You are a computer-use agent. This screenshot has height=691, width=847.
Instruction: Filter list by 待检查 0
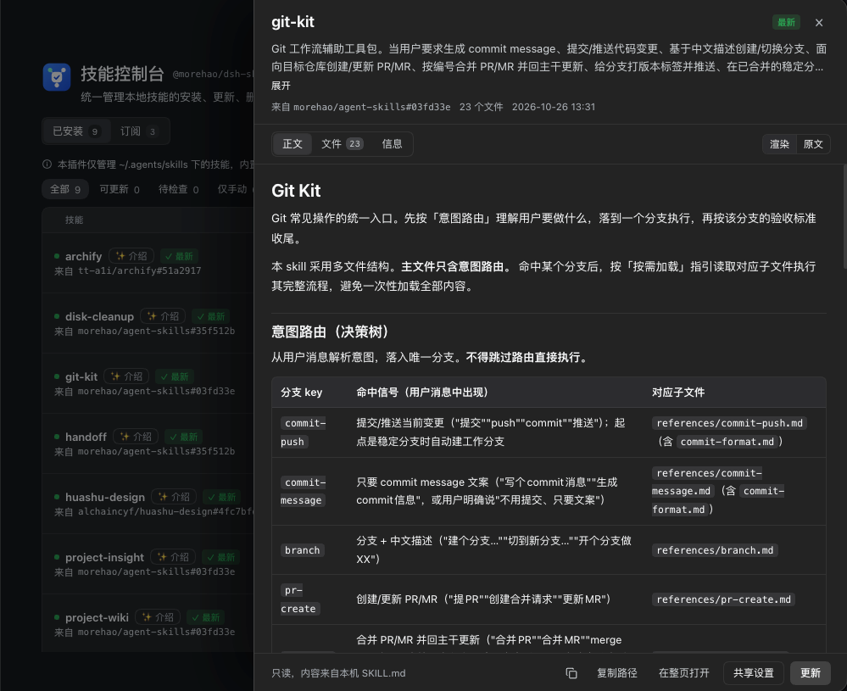click(x=178, y=189)
